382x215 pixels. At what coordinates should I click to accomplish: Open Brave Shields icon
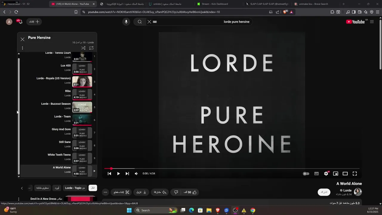(285, 12)
